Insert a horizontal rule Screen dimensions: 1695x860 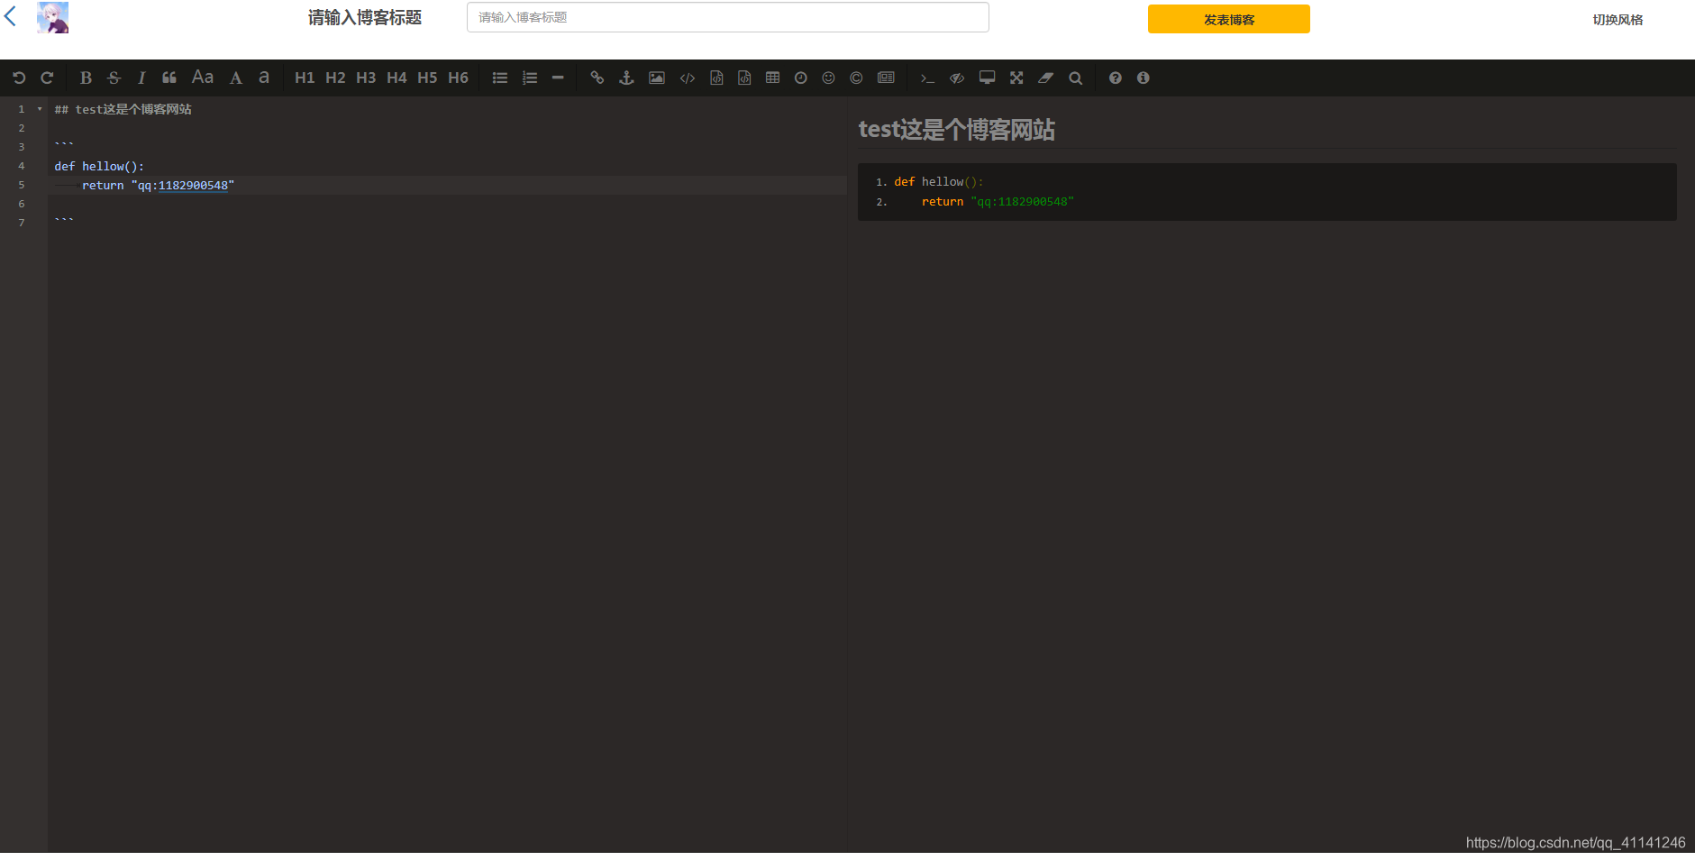click(558, 78)
